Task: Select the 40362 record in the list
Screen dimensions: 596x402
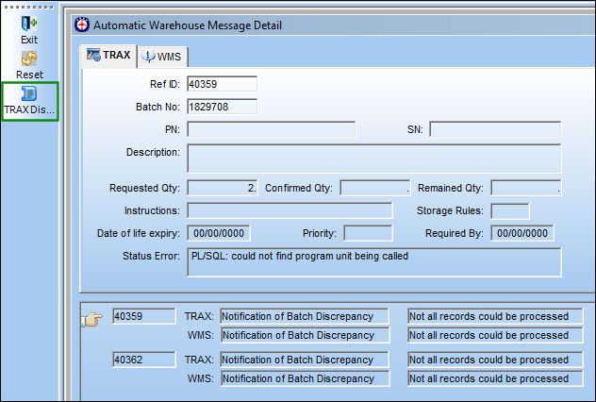Action: pos(144,360)
